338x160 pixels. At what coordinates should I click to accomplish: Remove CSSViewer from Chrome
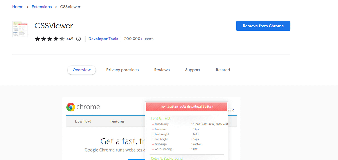[x=263, y=26]
